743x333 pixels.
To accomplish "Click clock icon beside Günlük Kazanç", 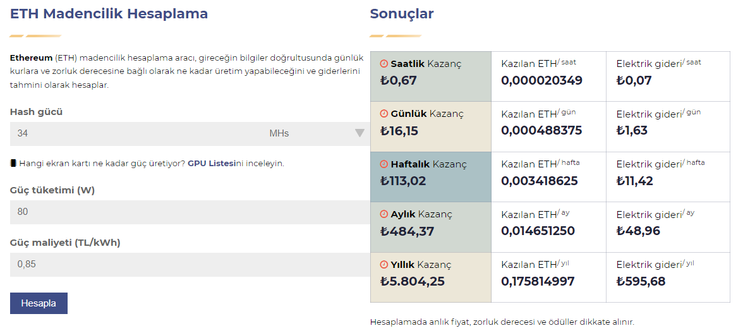I will (384, 114).
